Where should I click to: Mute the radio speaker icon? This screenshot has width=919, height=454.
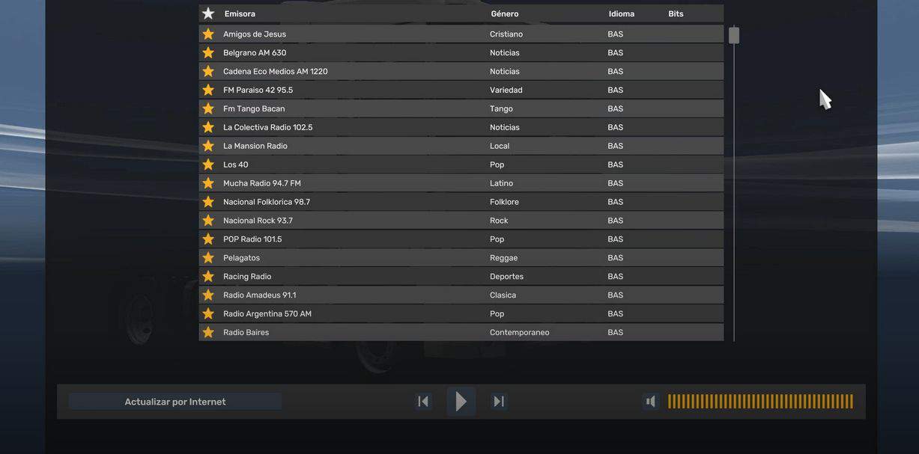(x=651, y=402)
